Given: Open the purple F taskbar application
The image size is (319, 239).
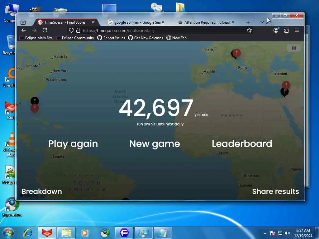Looking at the screenshot, I should pyautogui.click(x=124, y=233).
